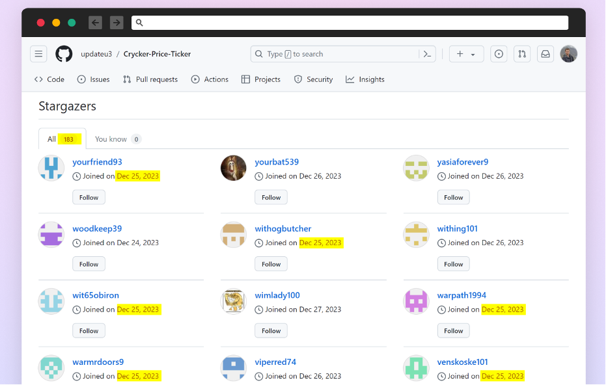The height and width of the screenshot is (385, 608).
Task: Open woodkeep39 profile link
Action: click(x=97, y=228)
